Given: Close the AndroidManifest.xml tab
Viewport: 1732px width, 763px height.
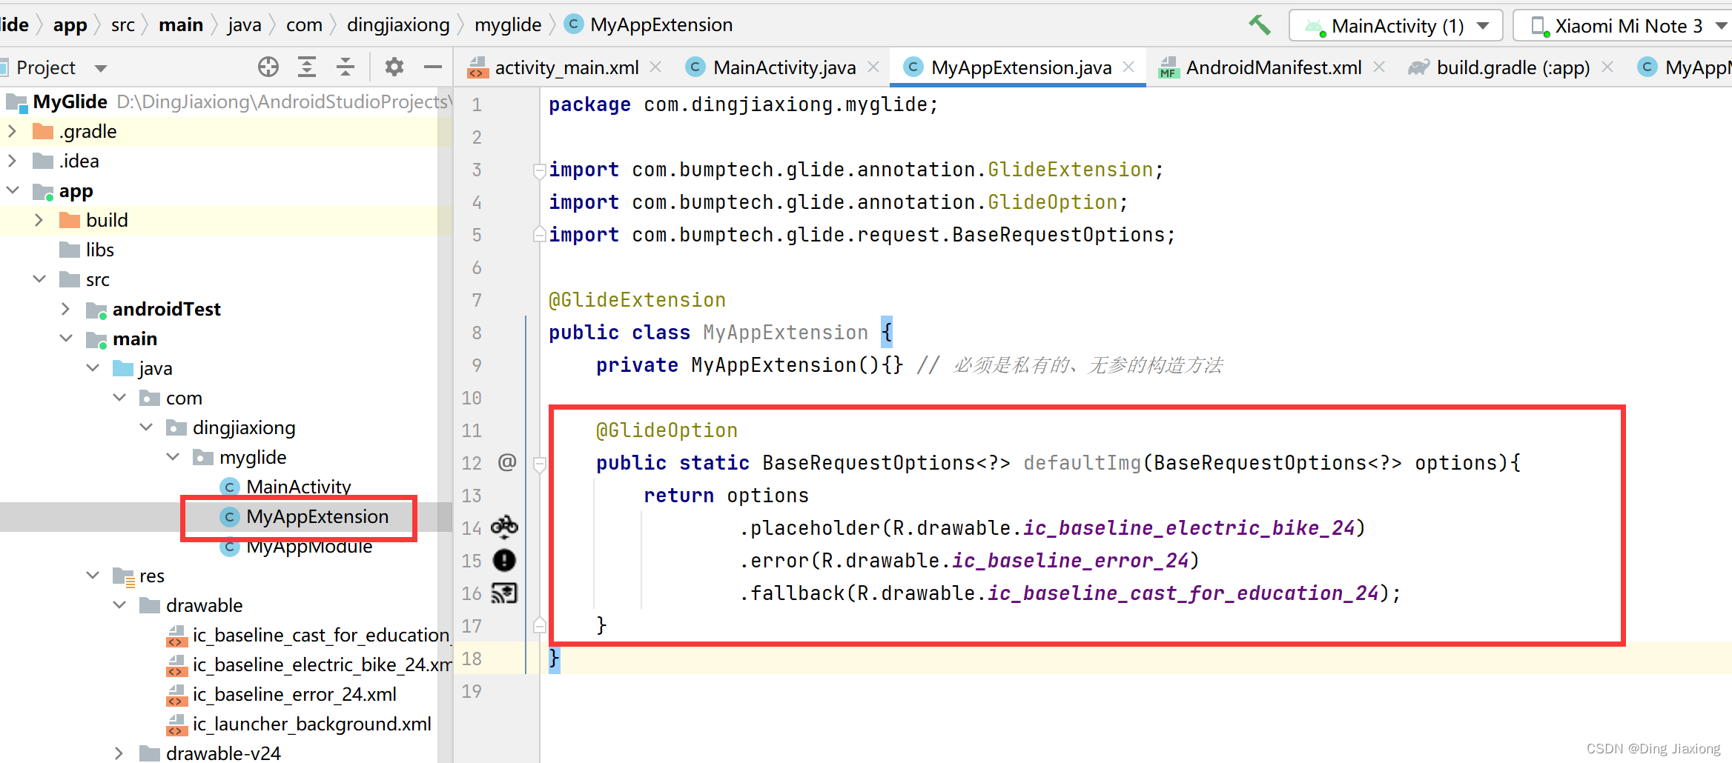Looking at the screenshot, I should pyautogui.click(x=1379, y=67).
